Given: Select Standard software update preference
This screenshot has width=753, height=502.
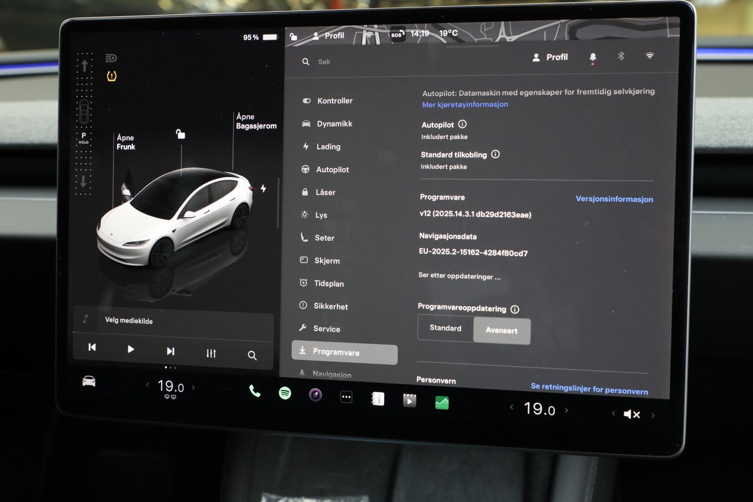Looking at the screenshot, I should point(445,328).
